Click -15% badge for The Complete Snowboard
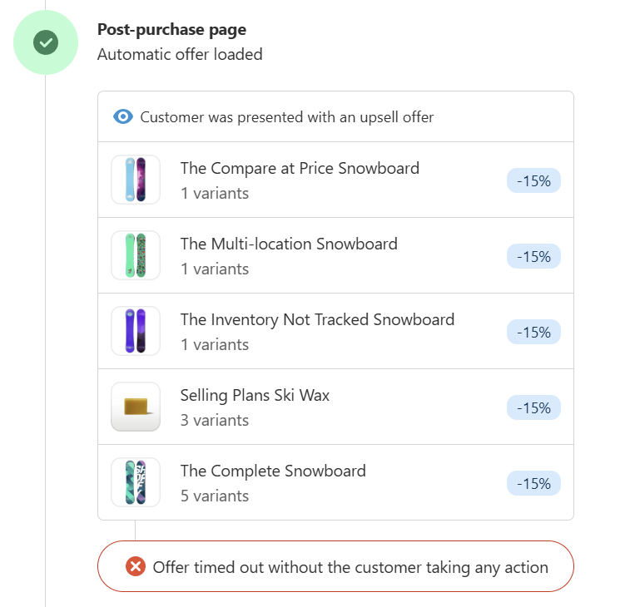The width and height of the screenshot is (625, 607). pos(533,484)
